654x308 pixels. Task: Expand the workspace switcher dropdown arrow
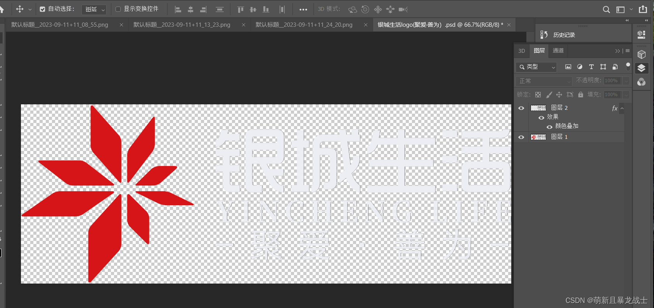click(631, 9)
